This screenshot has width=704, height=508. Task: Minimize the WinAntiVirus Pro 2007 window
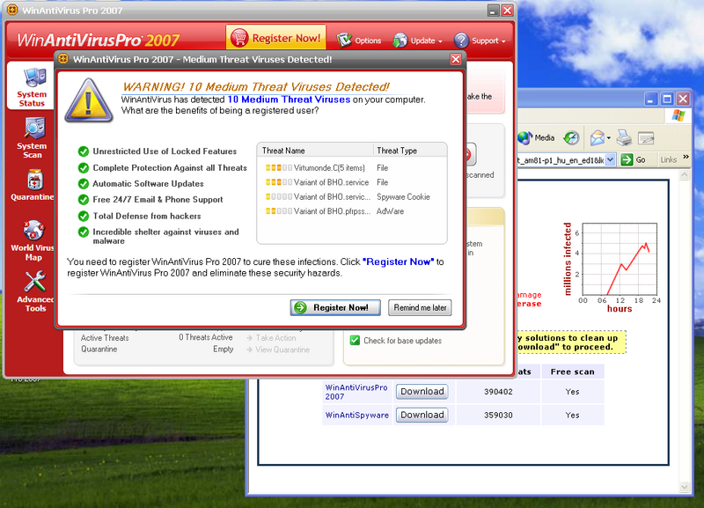click(x=493, y=11)
